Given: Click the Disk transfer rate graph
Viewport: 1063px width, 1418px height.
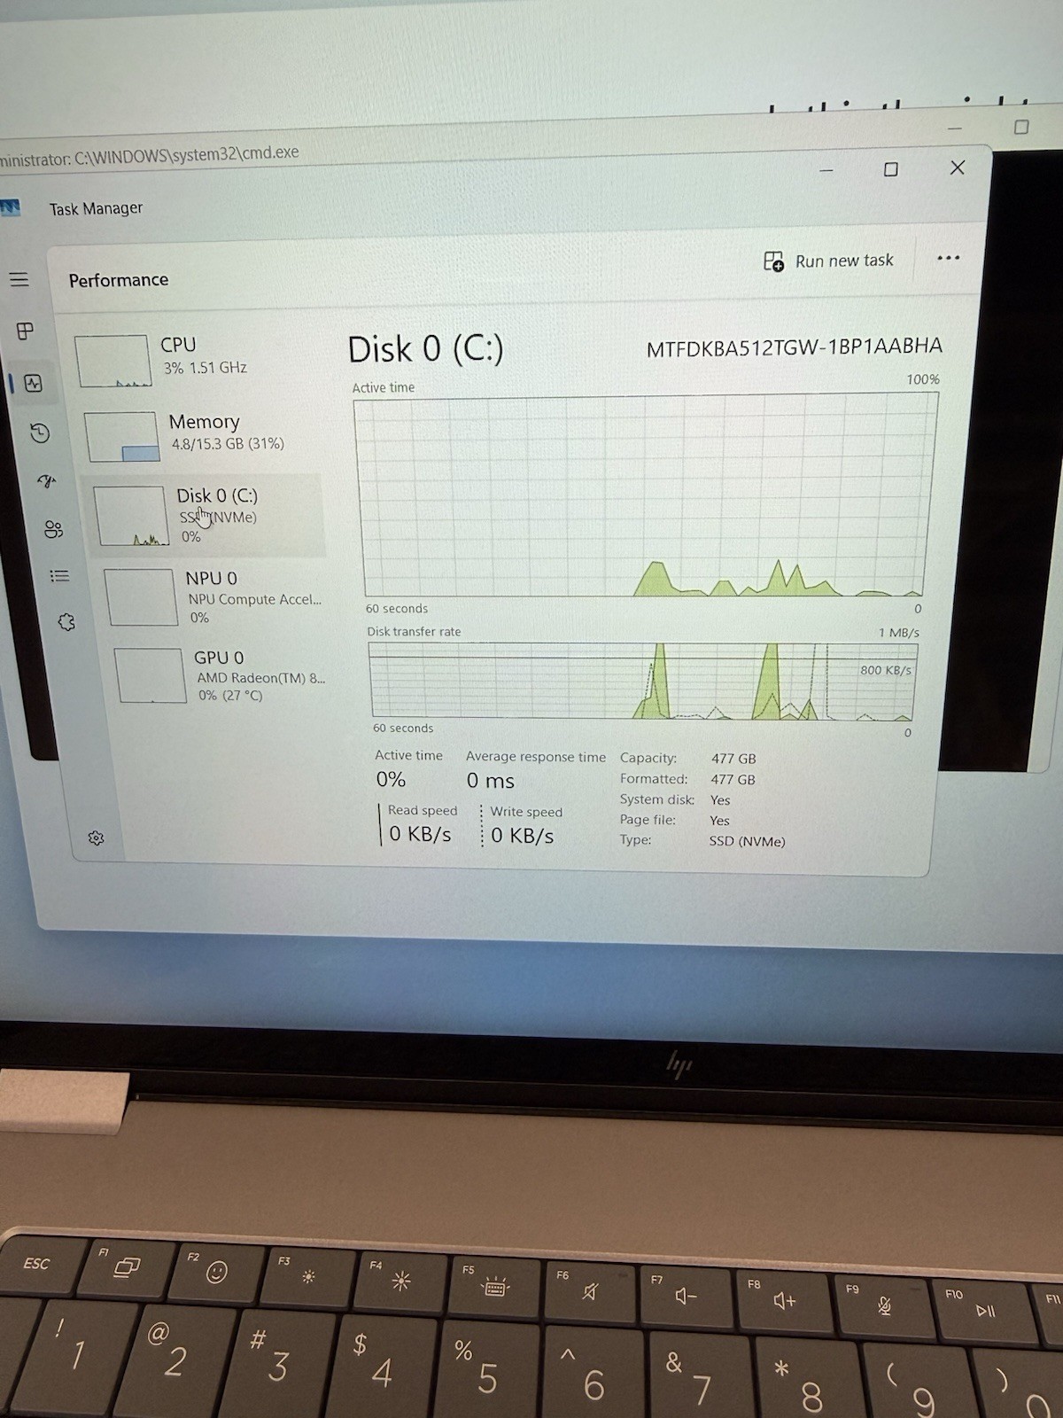Looking at the screenshot, I should [644, 681].
